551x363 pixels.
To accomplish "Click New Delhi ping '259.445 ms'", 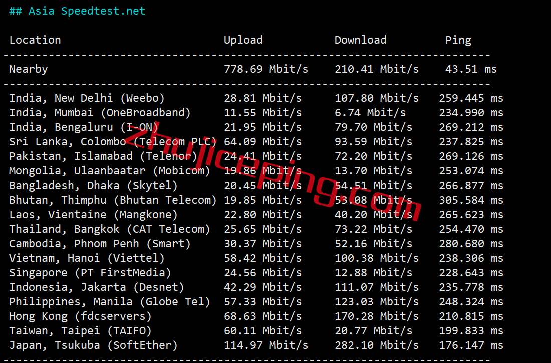I will pos(471,98).
